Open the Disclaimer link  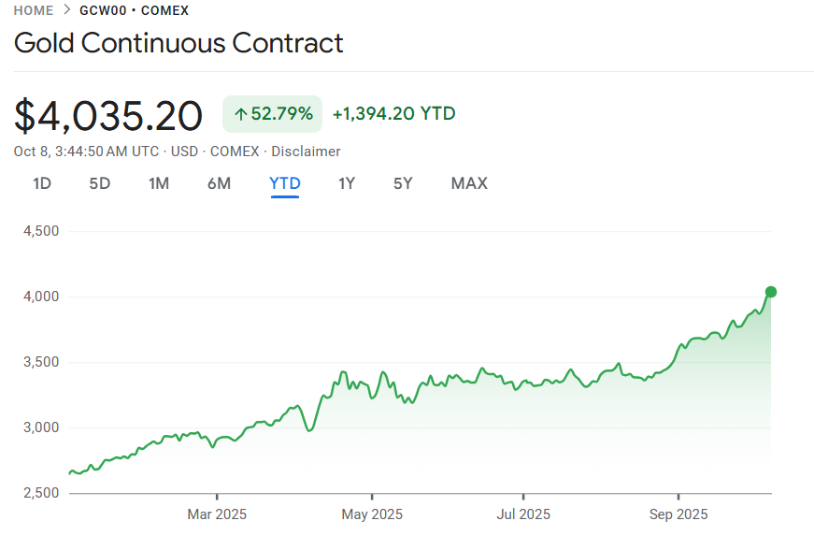[306, 152]
